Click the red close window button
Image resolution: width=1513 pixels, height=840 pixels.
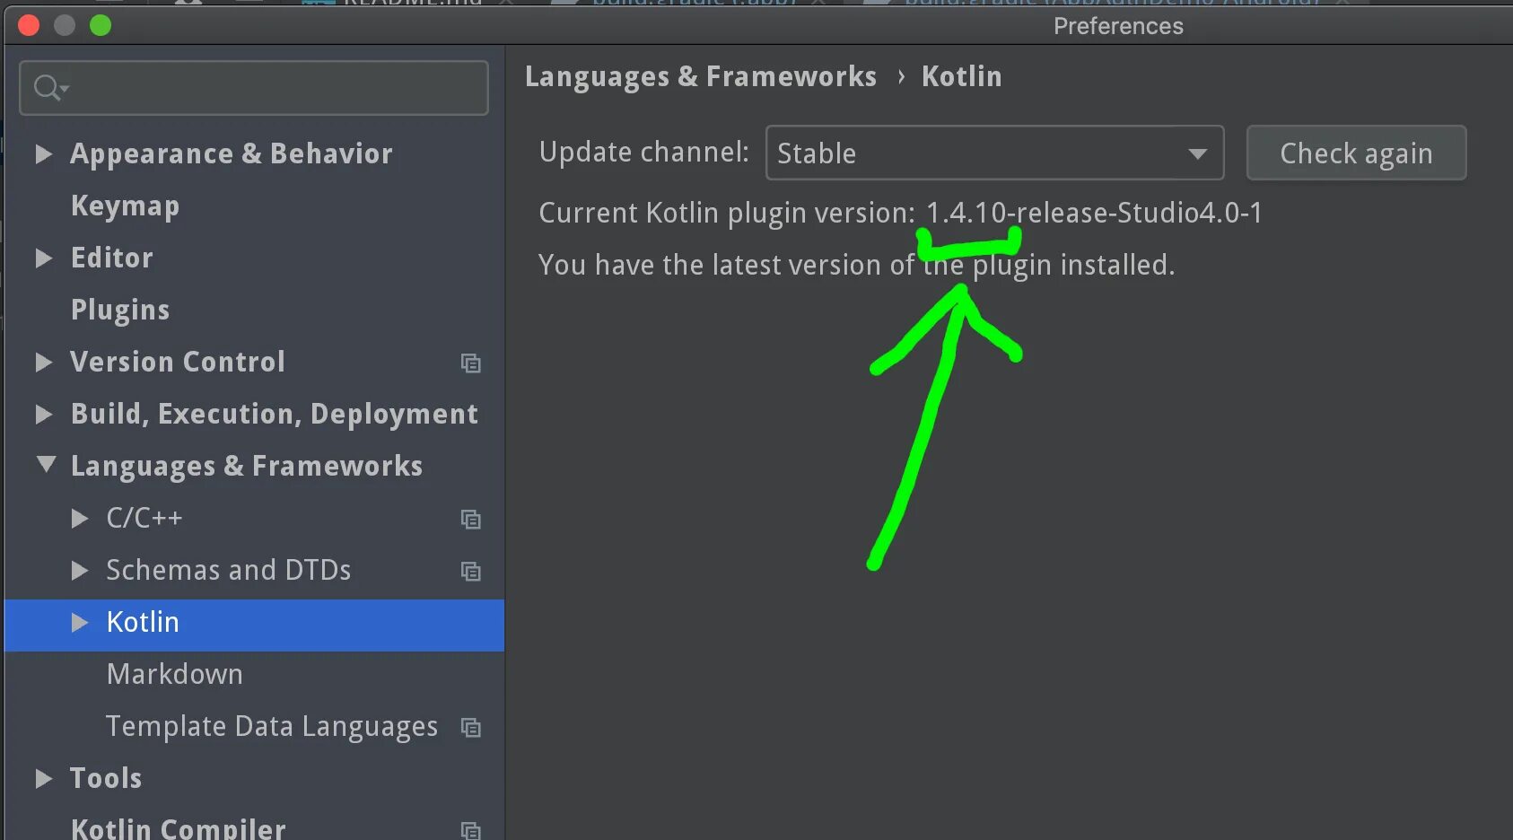[x=29, y=26]
